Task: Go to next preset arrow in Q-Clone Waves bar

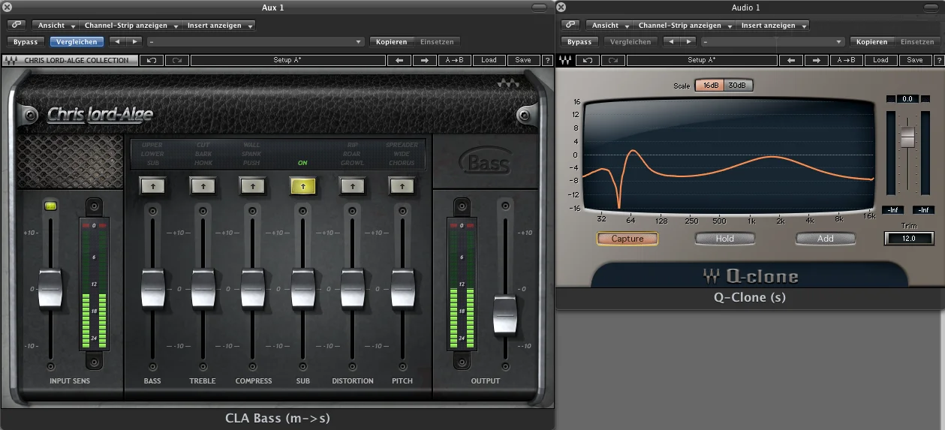Action: point(817,60)
